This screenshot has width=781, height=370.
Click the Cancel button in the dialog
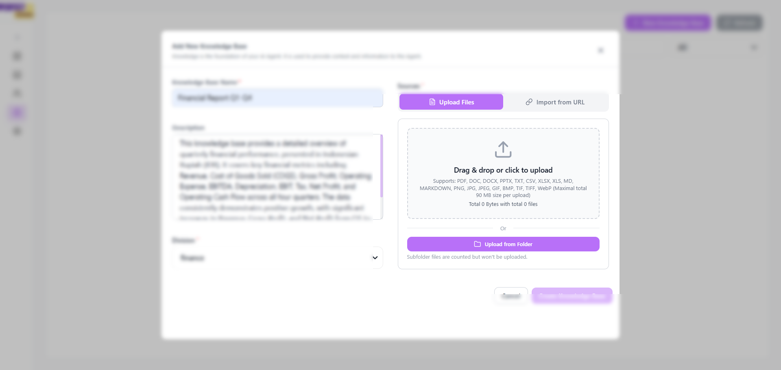(511, 296)
